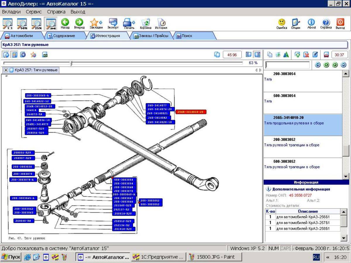This screenshot has width=351, height=263.
Task: Select list entry 500-3003054 Тяга
Action: pyautogui.click(x=303, y=103)
